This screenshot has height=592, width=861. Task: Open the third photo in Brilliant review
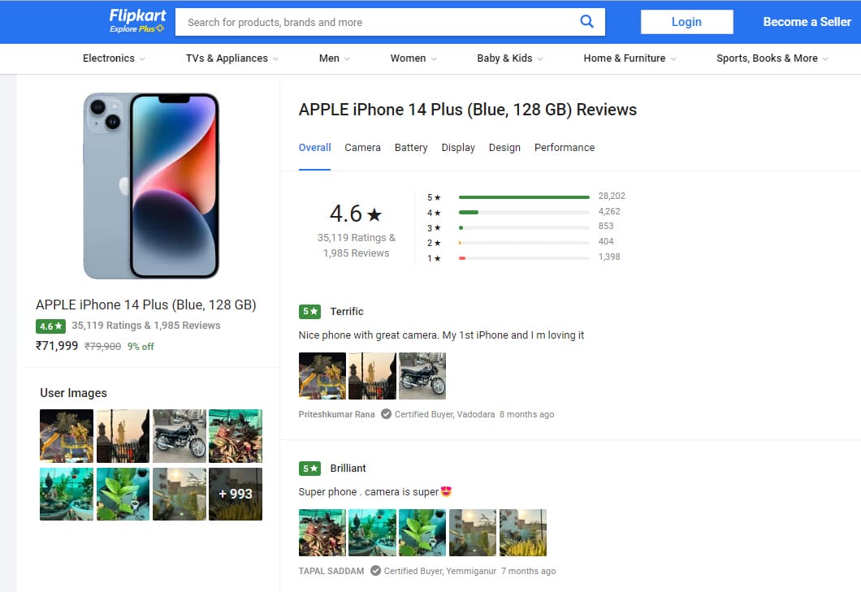pos(422,533)
